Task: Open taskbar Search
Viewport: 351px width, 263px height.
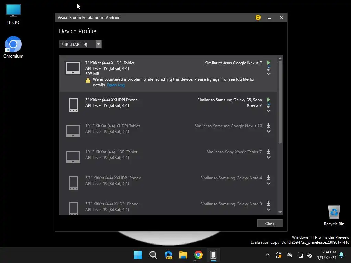Action: click(x=153, y=255)
